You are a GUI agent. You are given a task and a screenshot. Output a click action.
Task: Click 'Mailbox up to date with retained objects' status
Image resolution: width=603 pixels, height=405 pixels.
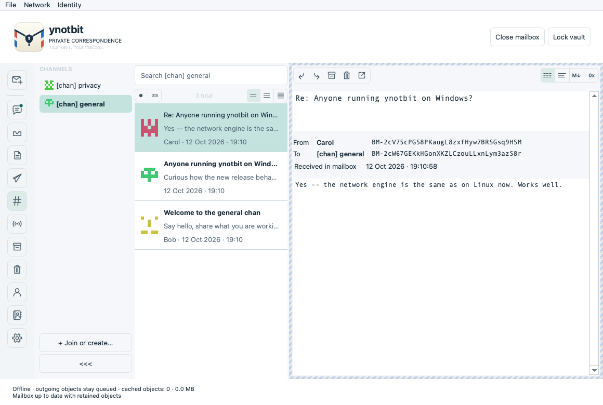click(67, 396)
